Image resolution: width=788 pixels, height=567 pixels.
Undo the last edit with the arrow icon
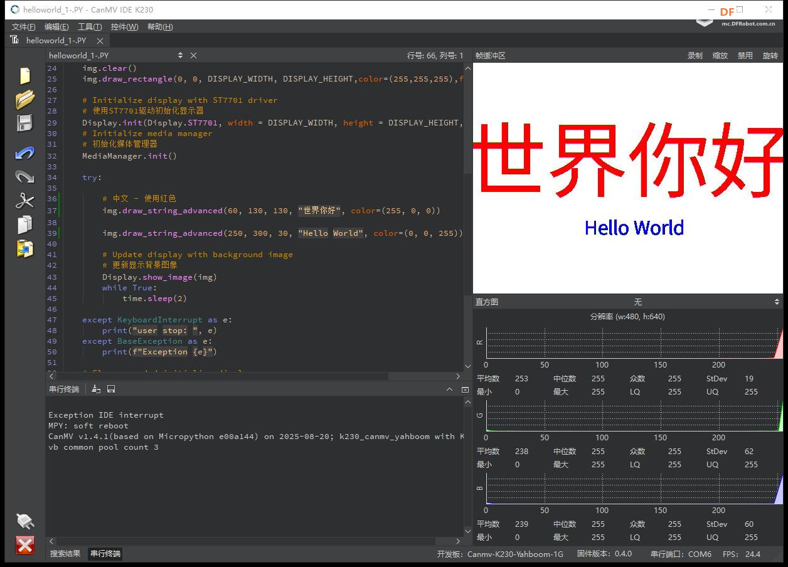[24, 152]
